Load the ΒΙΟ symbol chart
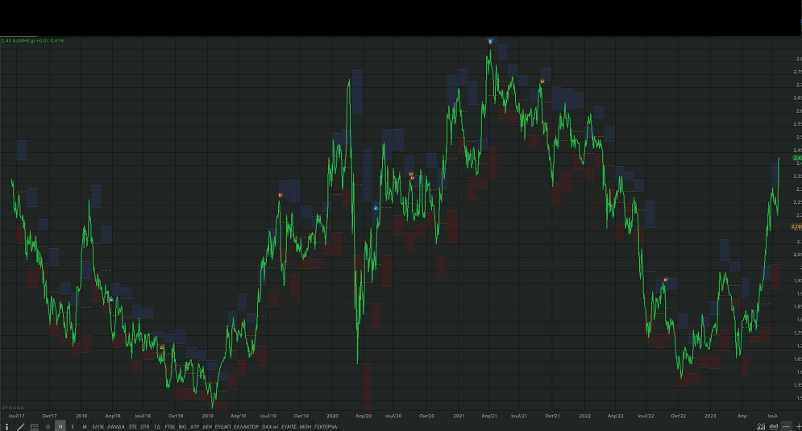This screenshot has width=802, height=431. click(x=183, y=426)
